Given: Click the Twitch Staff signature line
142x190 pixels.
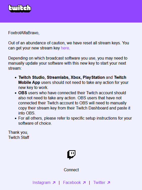Looking at the screenshot, I should [19, 137].
